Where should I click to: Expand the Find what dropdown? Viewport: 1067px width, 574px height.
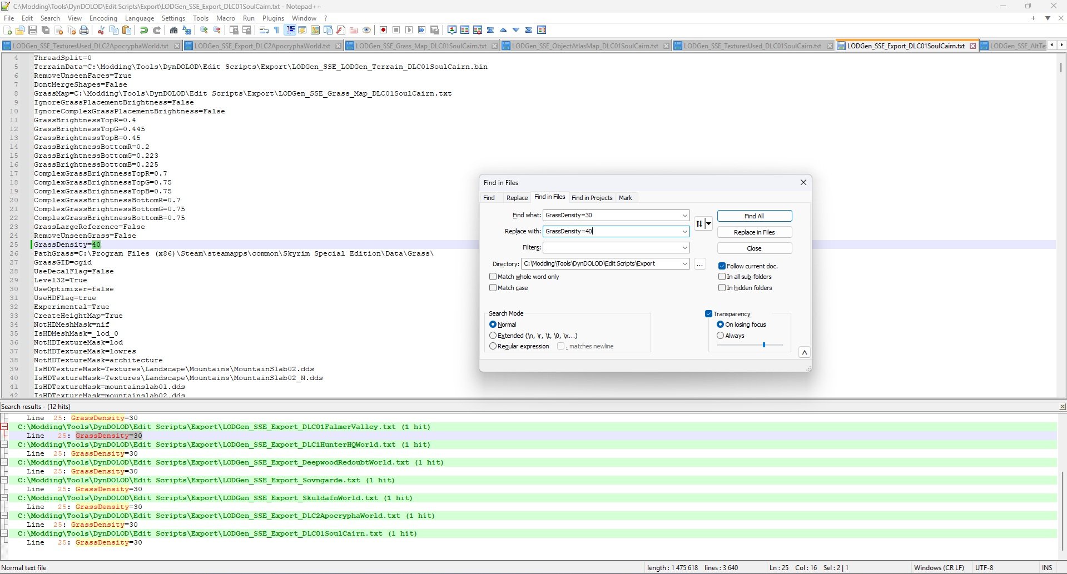pyautogui.click(x=684, y=216)
